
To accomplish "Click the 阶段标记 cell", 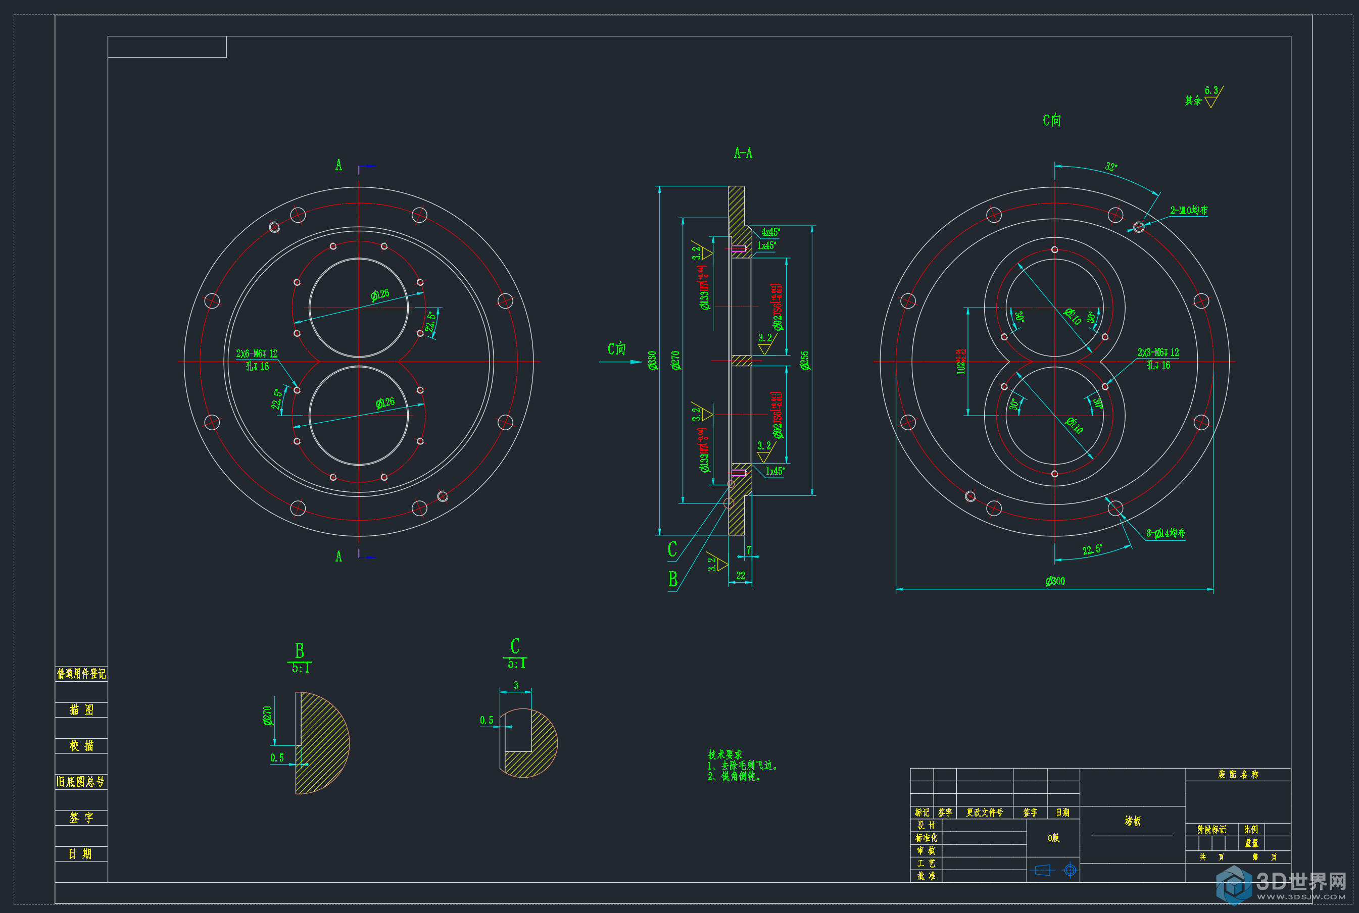I will point(1211,829).
